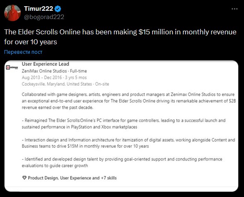The width and height of the screenshot is (244, 197).
Task: Click the bullet about Identified and developed design talent
Action: [x=122, y=162]
